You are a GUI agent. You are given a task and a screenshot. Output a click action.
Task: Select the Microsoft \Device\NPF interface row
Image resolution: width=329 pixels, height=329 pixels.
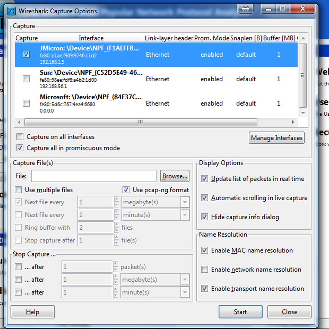pyautogui.click(x=156, y=103)
